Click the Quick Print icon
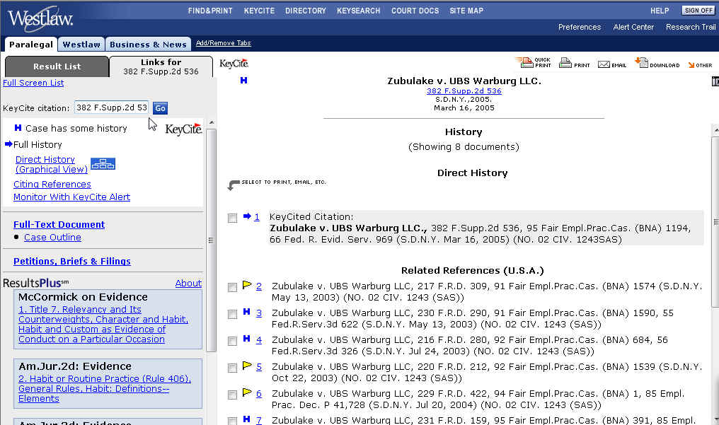Image resolution: width=719 pixels, height=425 pixels. coord(524,63)
